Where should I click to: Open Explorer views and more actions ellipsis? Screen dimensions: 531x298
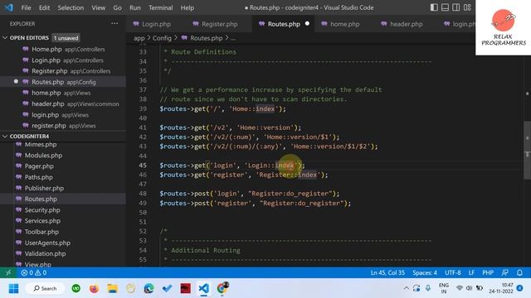coord(114,23)
